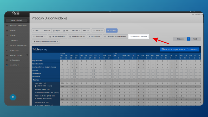Click the calendar icon on Hoy
Image resolution: width=208 pixels, height=117 pixels.
tap(64, 30)
